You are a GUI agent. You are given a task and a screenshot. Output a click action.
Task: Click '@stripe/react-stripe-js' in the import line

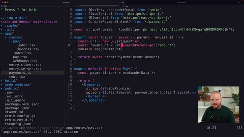click(x=146, y=18)
